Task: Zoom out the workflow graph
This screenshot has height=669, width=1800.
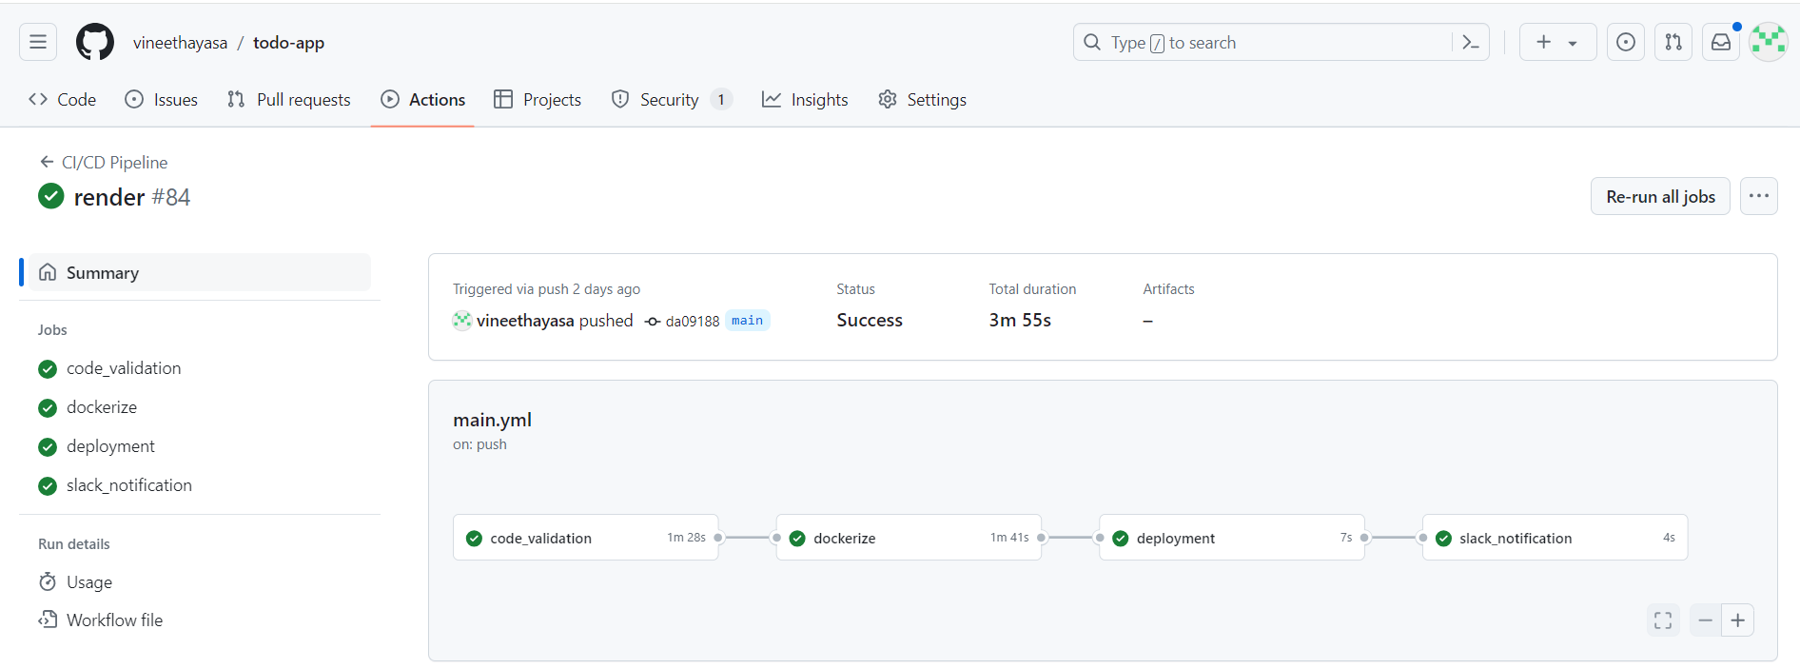Action: [1705, 620]
